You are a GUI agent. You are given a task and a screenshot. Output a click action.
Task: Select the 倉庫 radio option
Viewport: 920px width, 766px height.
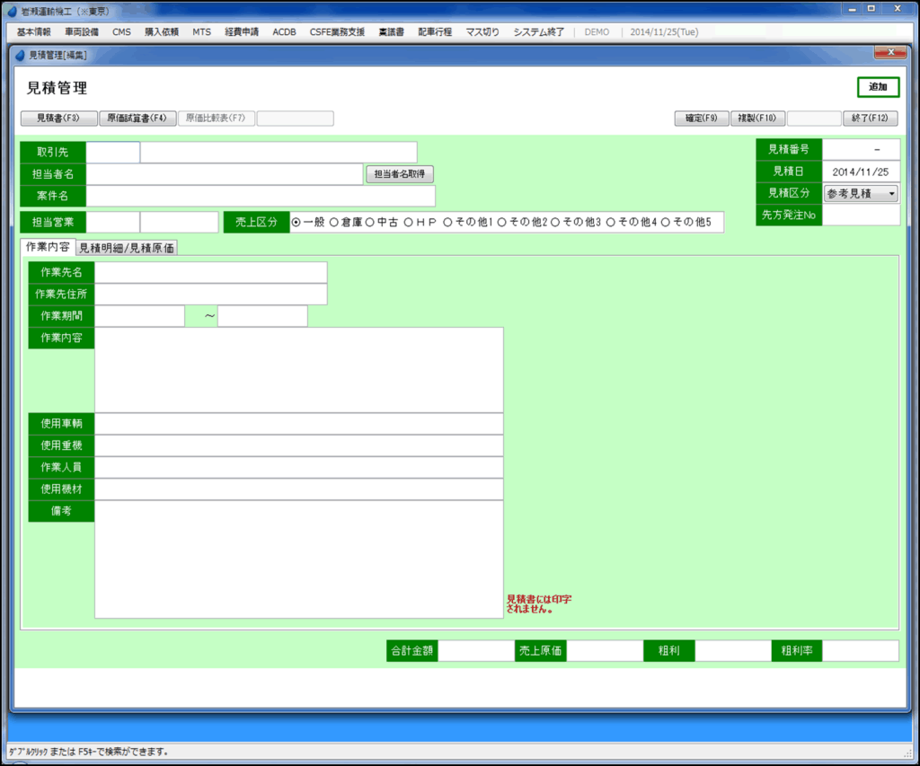click(x=335, y=222)
